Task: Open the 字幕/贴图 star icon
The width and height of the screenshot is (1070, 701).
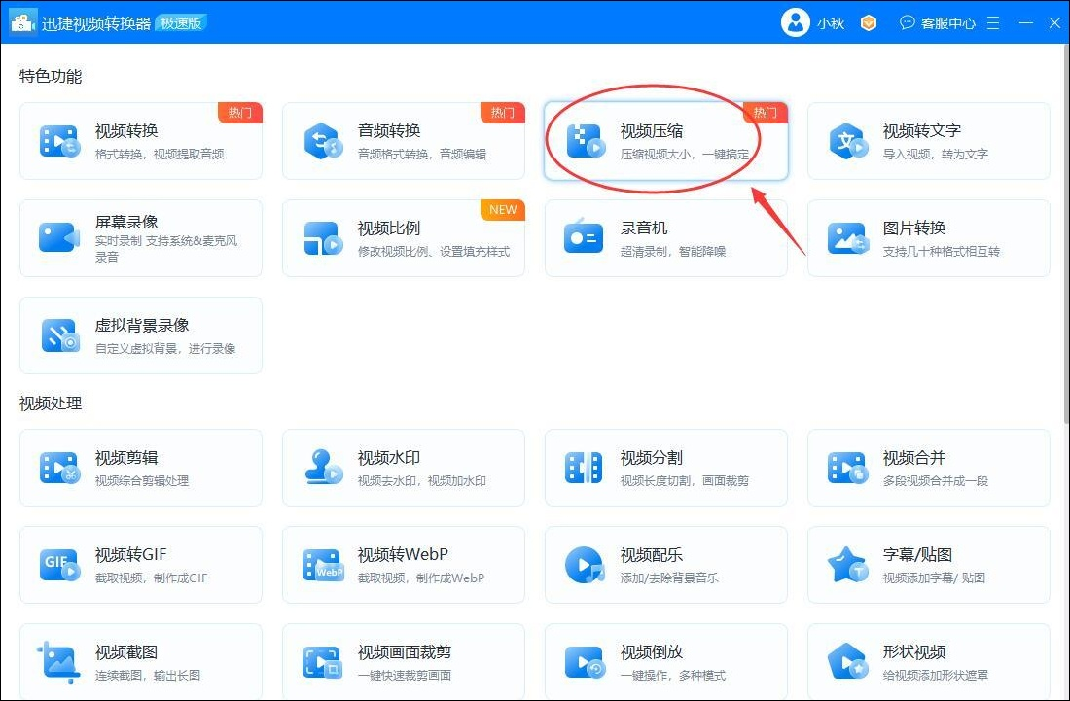Action: 847,565
